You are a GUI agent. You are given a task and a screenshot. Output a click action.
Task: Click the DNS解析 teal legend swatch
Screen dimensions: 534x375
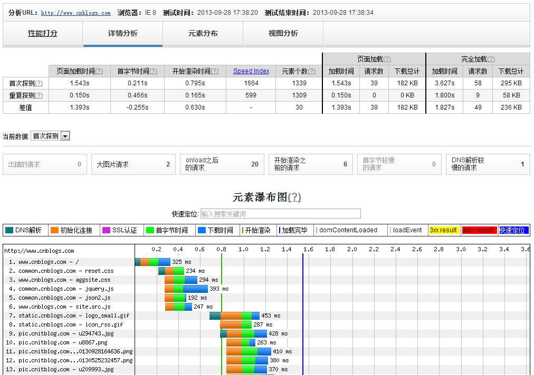point(9,230)
